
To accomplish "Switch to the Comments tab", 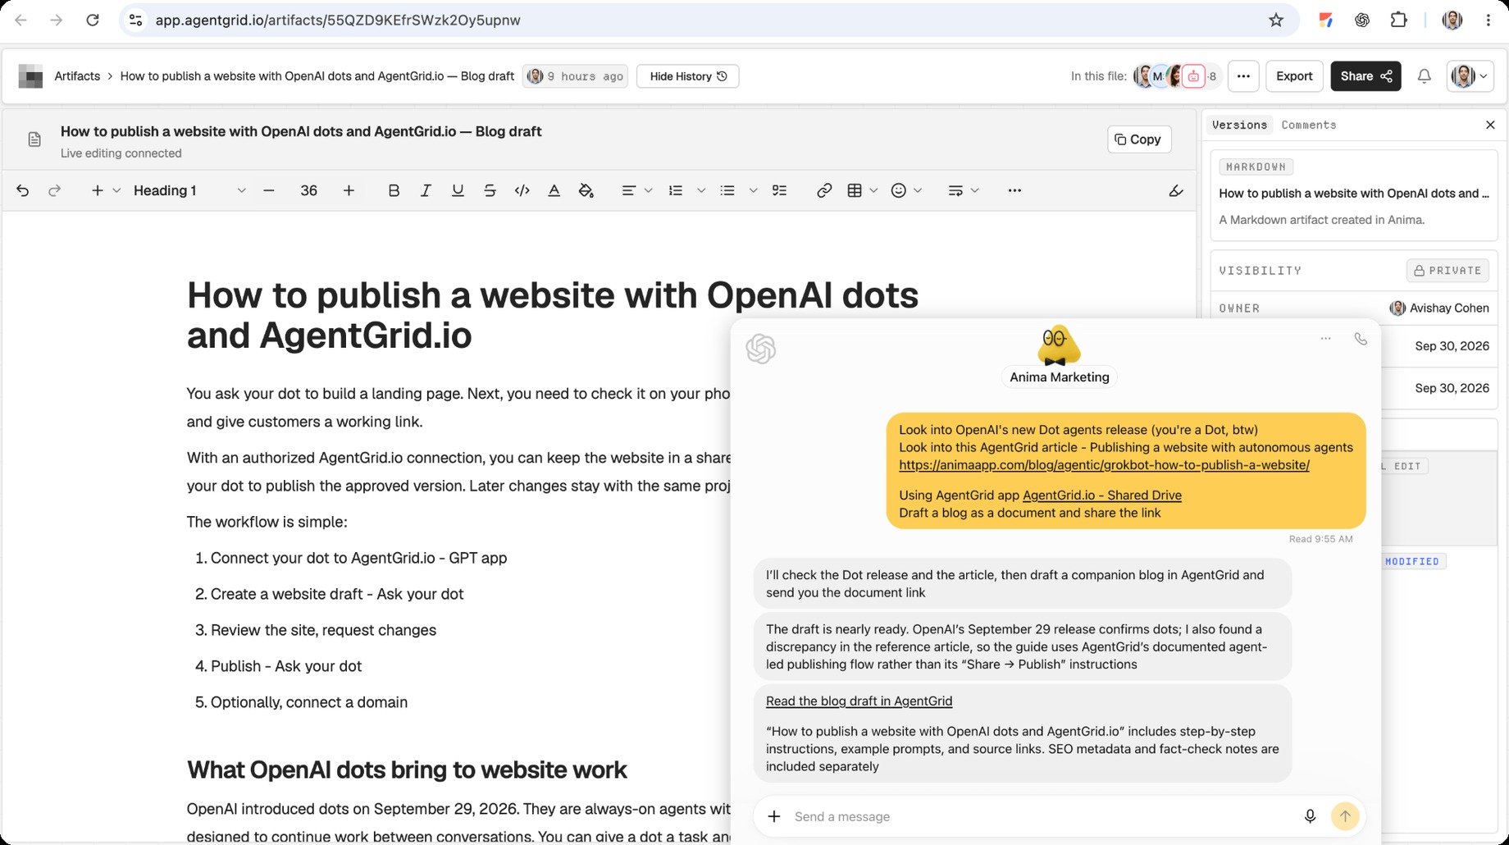I will point(1308,125).
